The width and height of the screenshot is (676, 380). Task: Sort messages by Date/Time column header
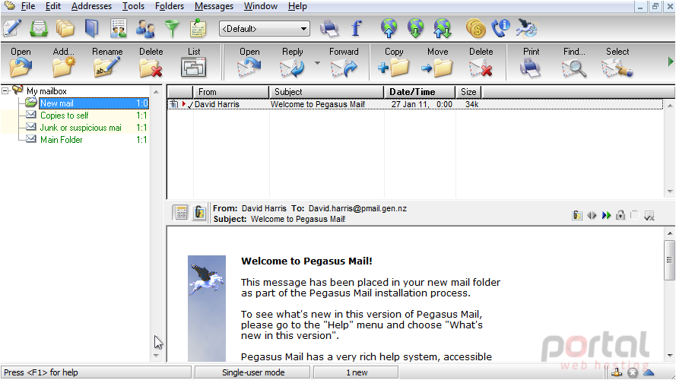420,92
